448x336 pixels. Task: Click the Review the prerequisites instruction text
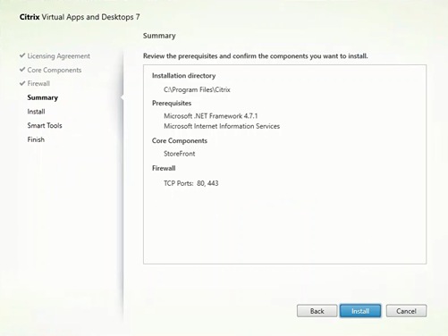(256, 56)
